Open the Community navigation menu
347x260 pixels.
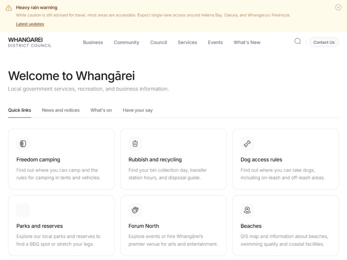(126, 42)
